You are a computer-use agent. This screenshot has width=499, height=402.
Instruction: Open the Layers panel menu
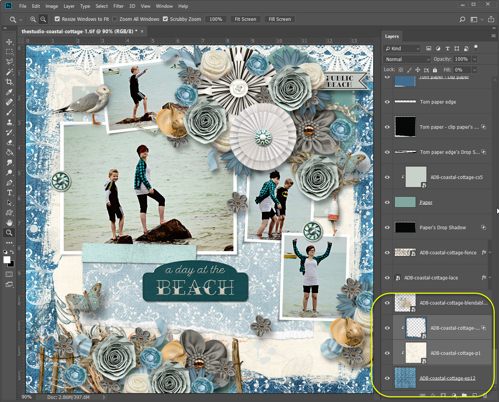[x=493, y=36]
